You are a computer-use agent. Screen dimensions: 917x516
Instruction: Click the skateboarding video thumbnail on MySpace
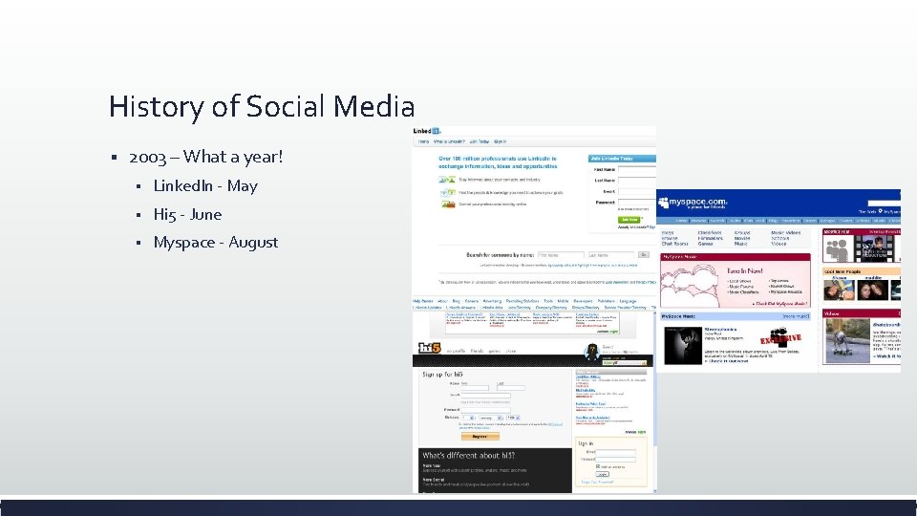[x=847, y=341]
